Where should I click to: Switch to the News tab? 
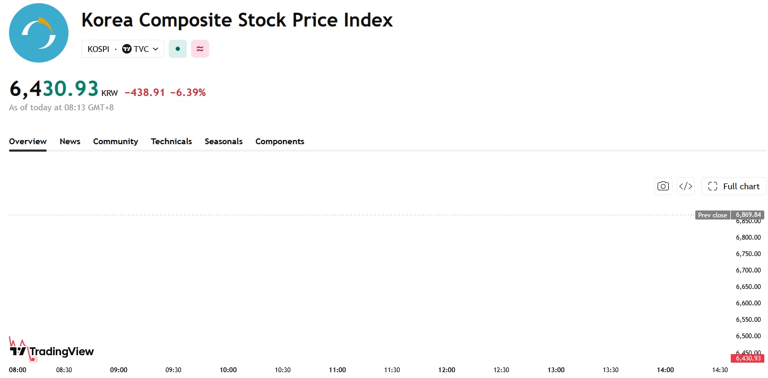click(70, 142)
